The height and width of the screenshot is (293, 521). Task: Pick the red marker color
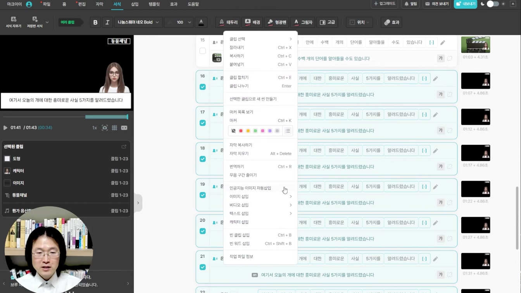[241, 131]
